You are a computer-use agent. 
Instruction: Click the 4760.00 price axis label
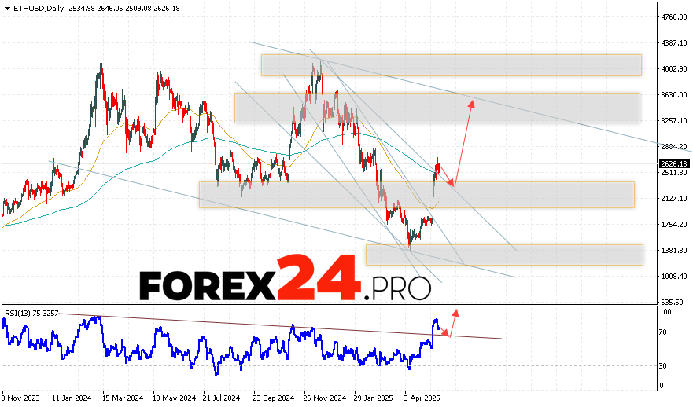click(x=673, y=16)
